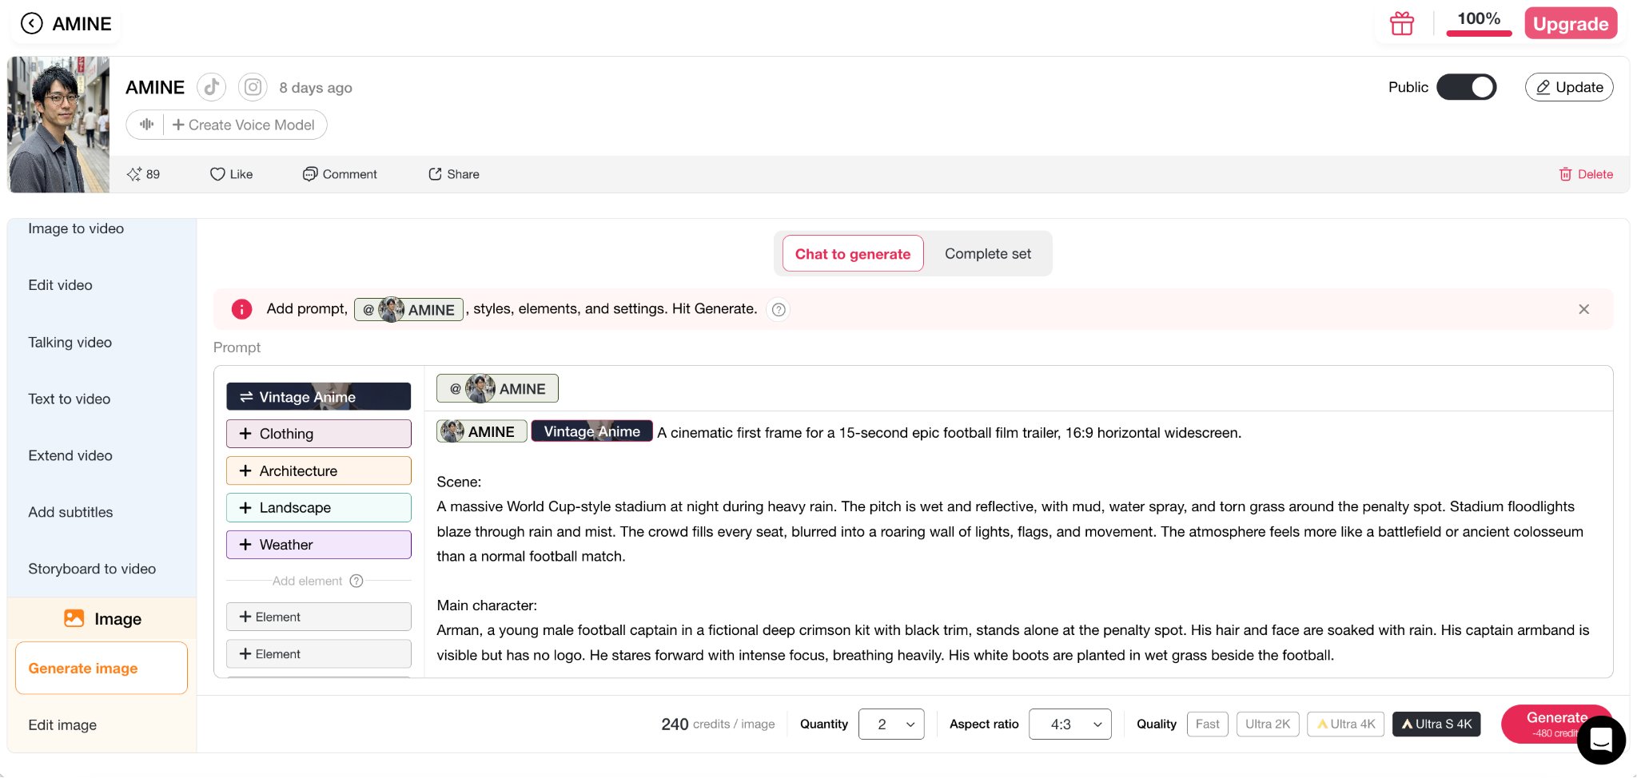1637x778 pixels.
Task: Select Generate image in sidebar
Action: point(102,668)
